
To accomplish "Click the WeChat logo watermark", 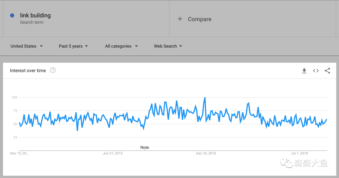I will click(286, 163).
